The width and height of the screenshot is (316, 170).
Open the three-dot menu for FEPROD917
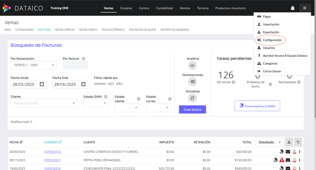click(x=299, y=160)
